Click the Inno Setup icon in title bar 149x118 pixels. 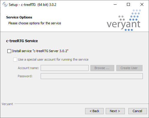(5, 4)
